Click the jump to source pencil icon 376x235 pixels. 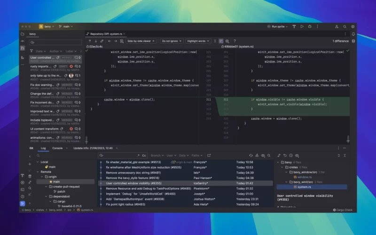coord(102,41)
